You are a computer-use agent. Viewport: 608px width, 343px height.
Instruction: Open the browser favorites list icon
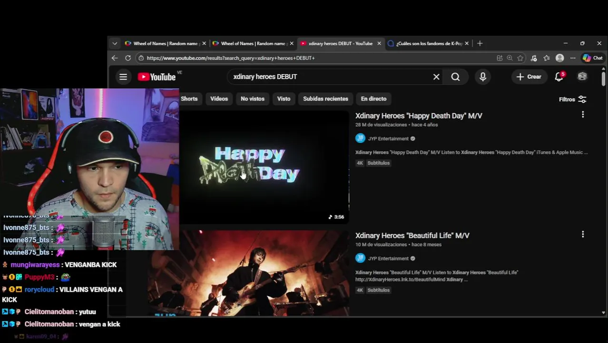coord(547,58)
